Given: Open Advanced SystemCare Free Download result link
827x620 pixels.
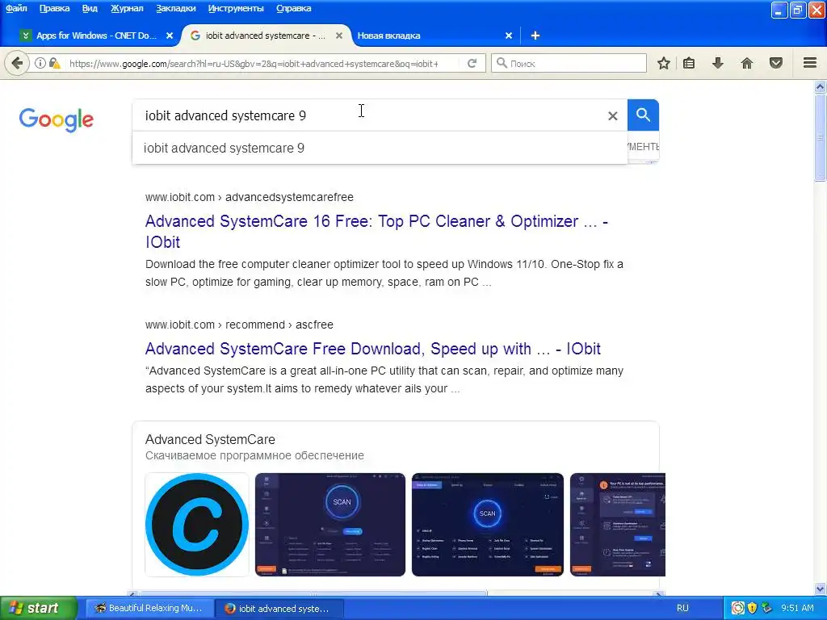Looking at the screenshot, I should pos(373,349).
